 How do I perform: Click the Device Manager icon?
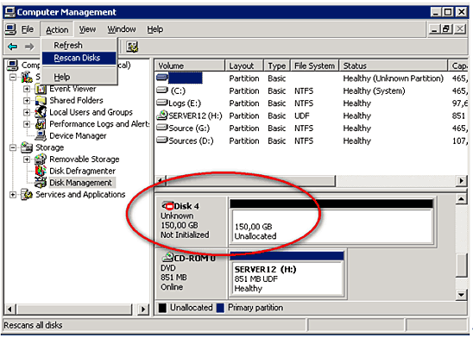coord(41,136)
